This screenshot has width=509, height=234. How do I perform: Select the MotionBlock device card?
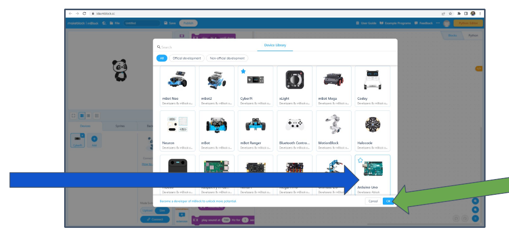(x=334, y=131)
